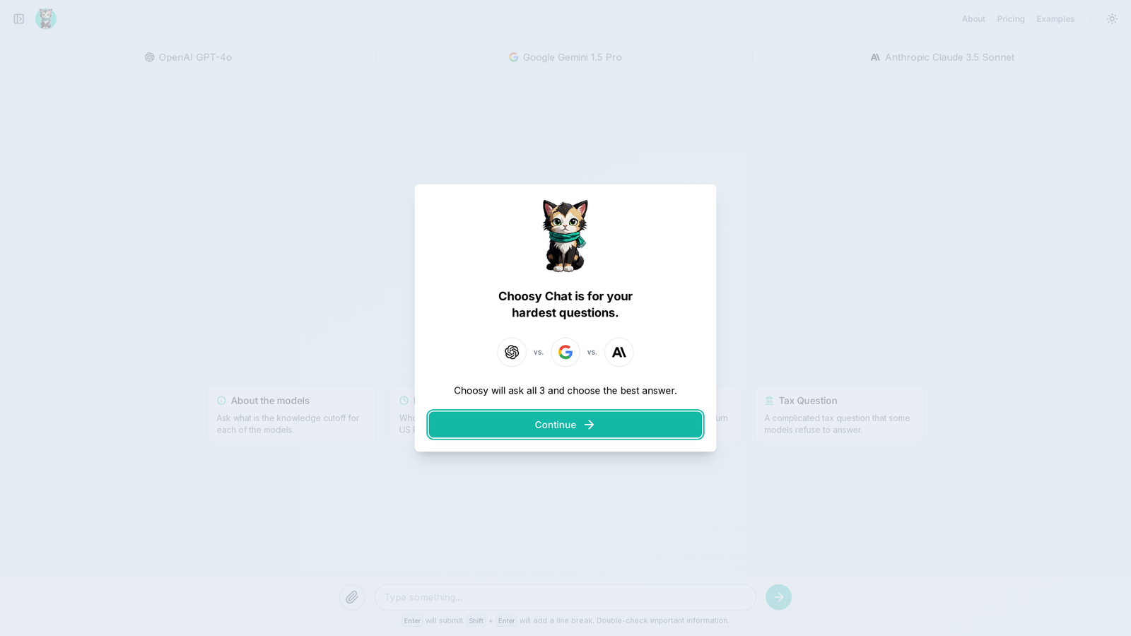Toggle the sidebar panel icon
The height and width of the screenshot is (636, 1131).
(19, 19)
